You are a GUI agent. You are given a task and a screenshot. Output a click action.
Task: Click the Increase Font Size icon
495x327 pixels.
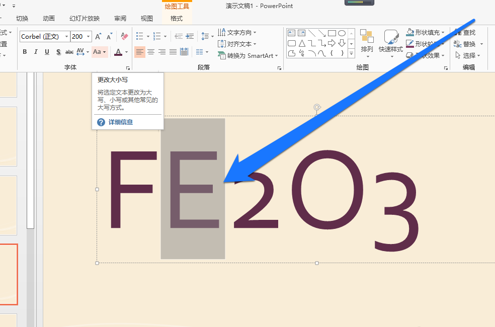pyautogui.click(x=98, y=36)
